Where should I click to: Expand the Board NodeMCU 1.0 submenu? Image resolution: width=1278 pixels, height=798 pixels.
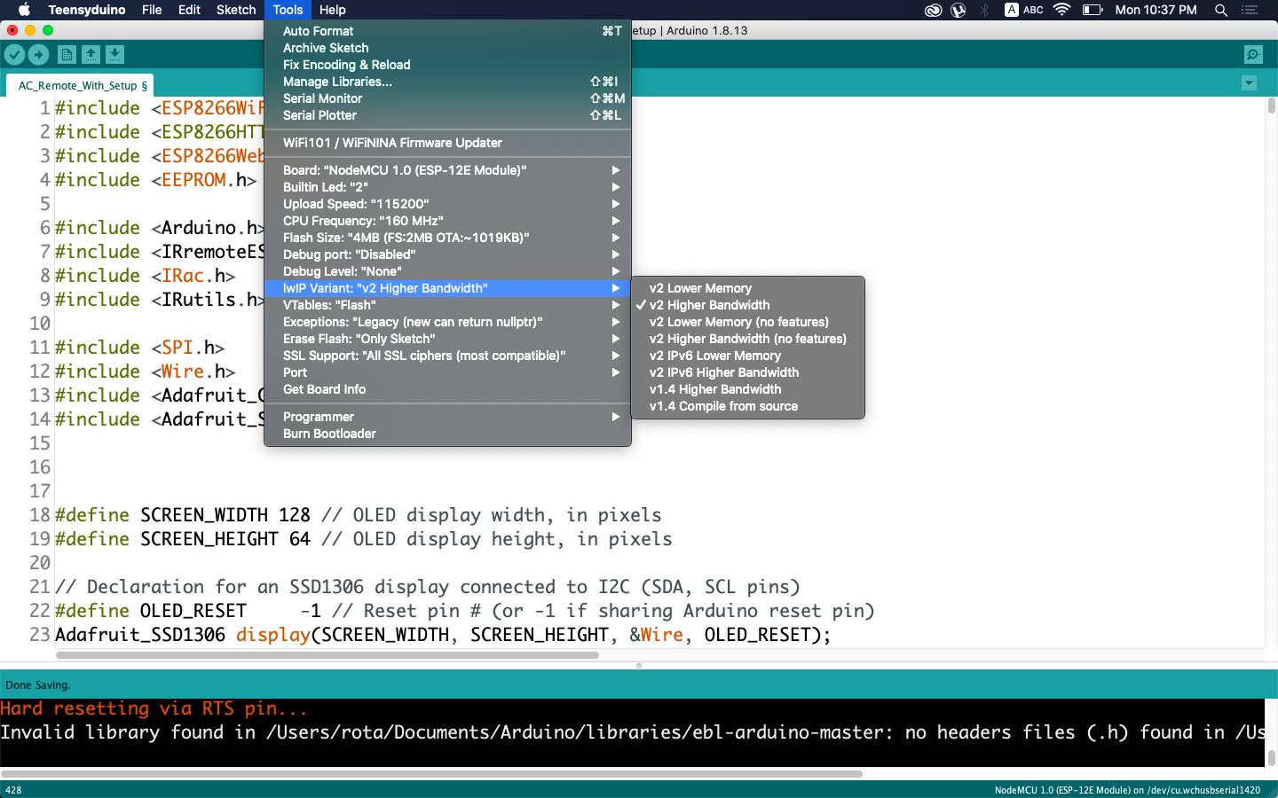pyautogui.click(x=447, y=170)
